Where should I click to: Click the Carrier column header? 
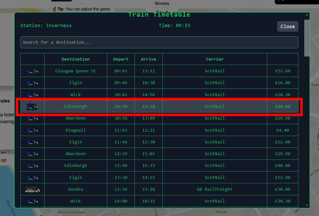(215, 59)
